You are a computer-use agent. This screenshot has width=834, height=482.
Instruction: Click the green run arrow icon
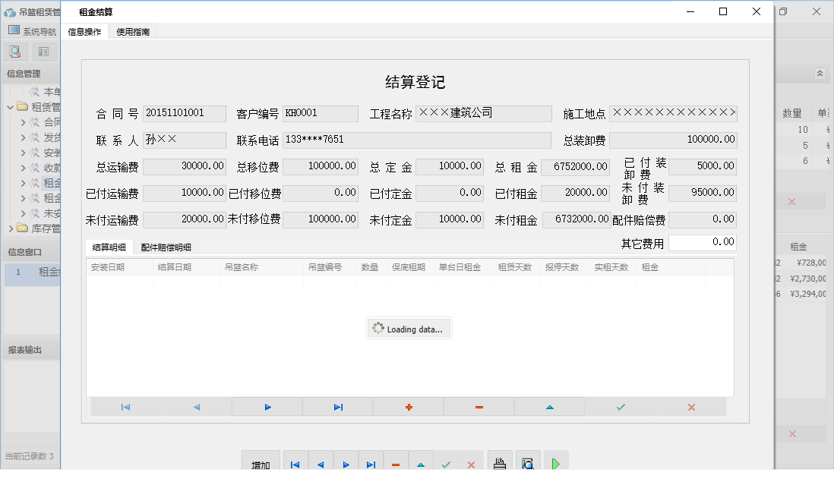[x=555, y=461]
